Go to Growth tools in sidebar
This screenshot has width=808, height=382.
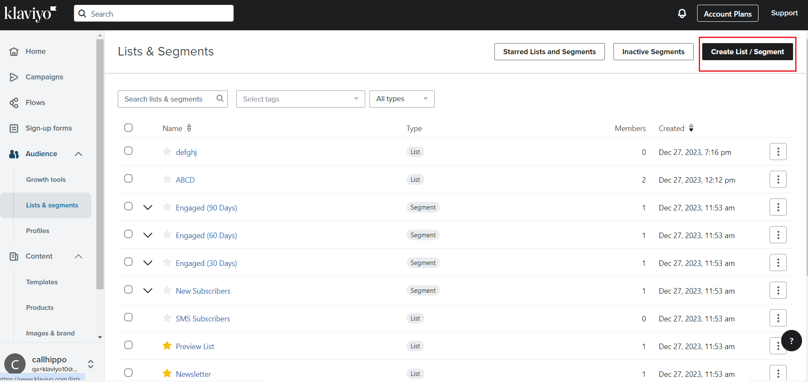(46, 180)
